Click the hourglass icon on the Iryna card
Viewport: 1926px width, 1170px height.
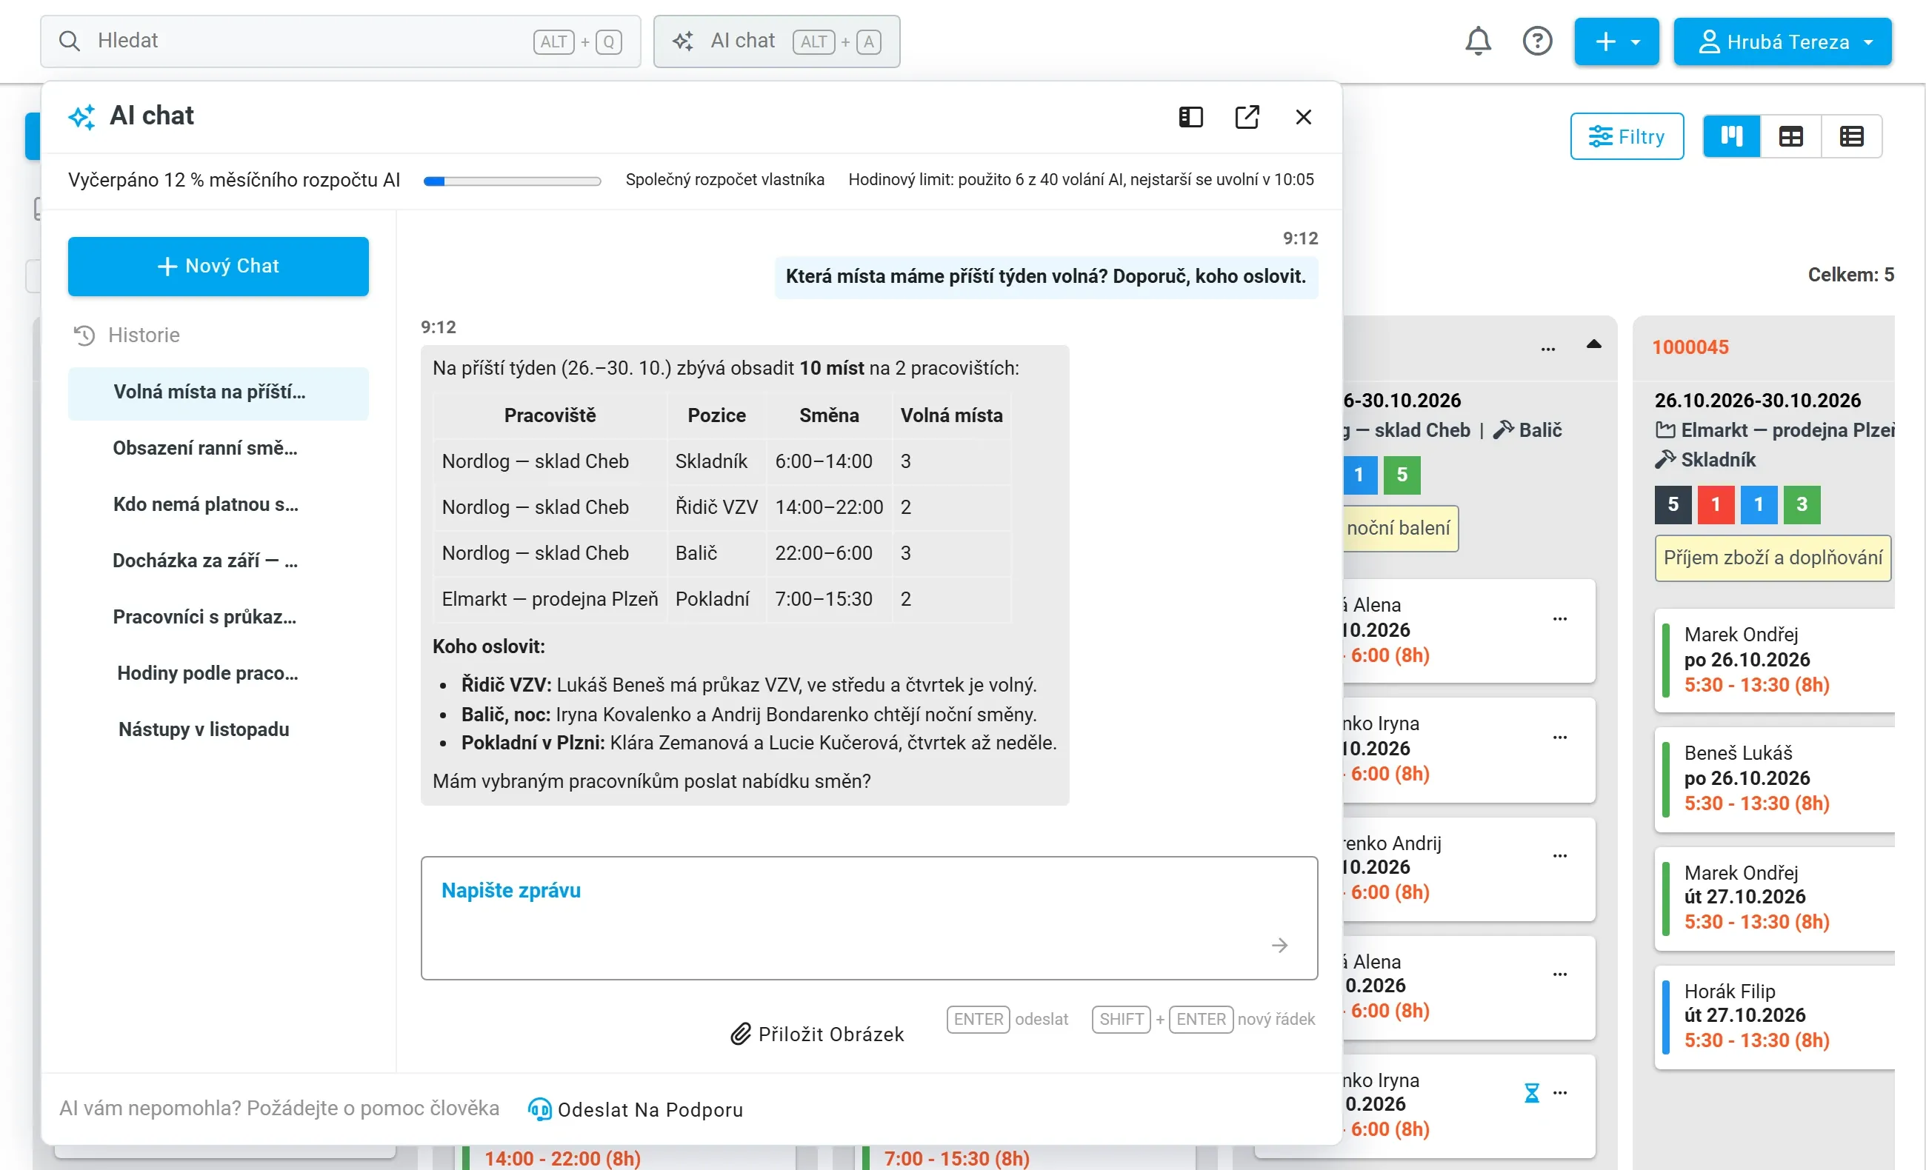tap(1531, 1093)
